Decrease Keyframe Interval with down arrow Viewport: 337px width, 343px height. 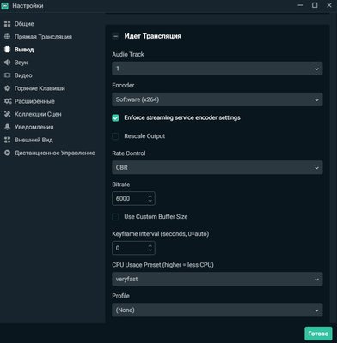(x=150, y=250)
